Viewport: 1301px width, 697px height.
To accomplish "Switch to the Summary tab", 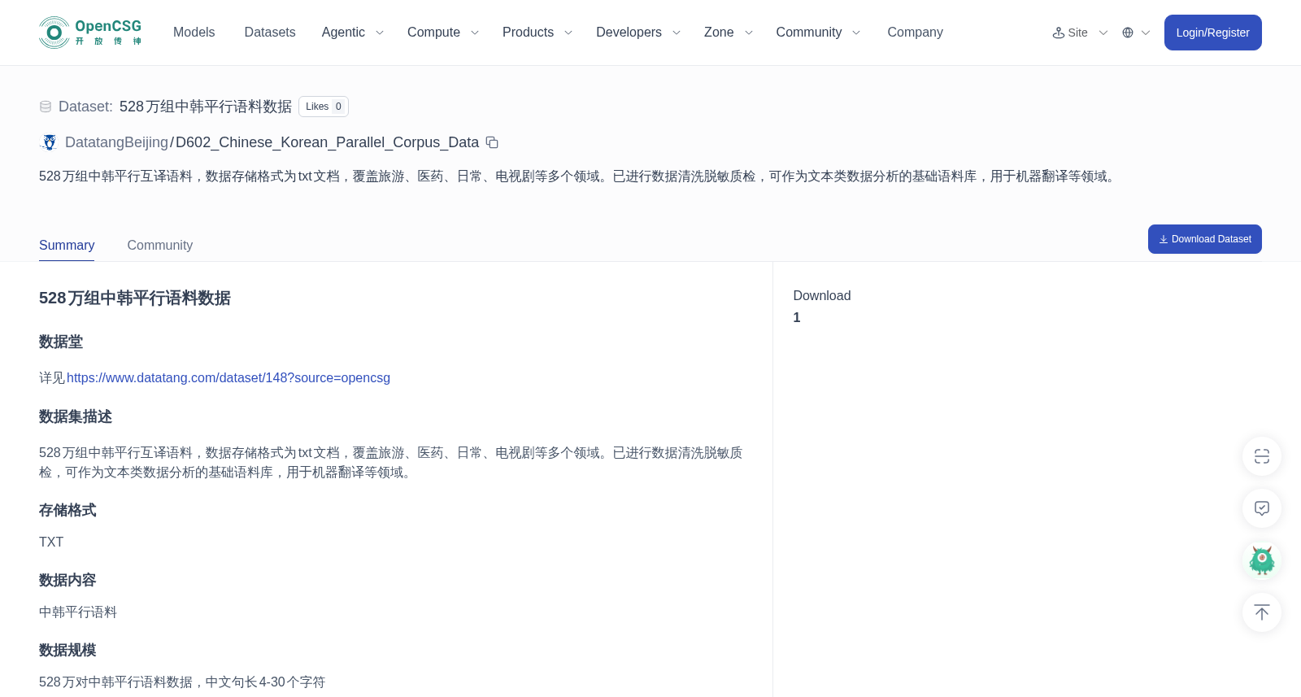I will (67, 246).
